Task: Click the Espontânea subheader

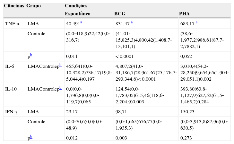Action: click(x=78, y=14)
